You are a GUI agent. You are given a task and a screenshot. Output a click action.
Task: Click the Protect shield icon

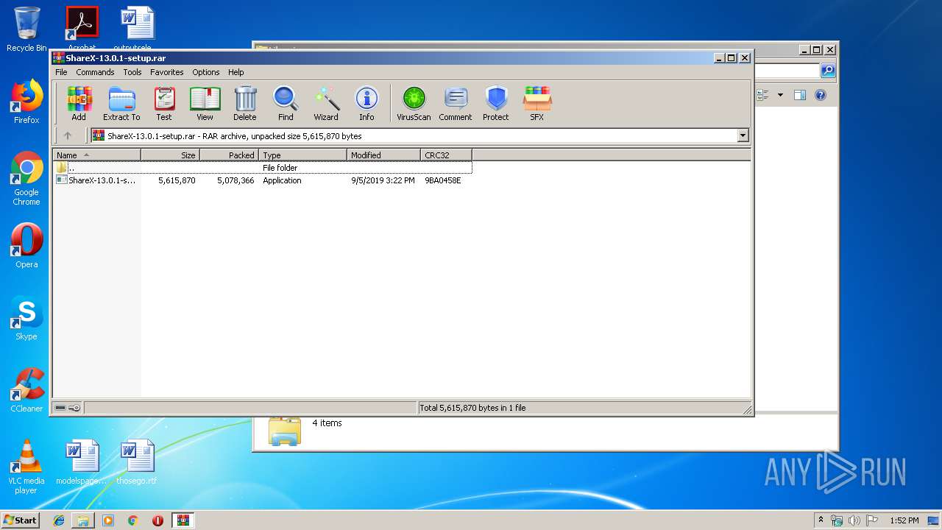pos(496,104)
